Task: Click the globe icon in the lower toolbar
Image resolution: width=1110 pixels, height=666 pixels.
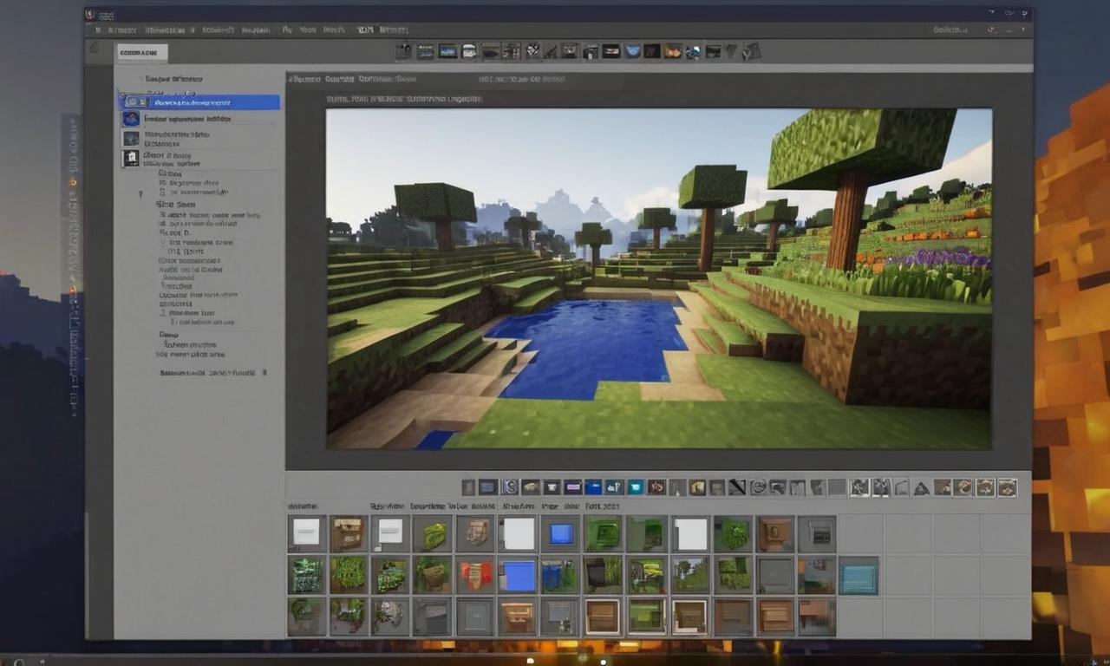Action: tap(758, 487)
